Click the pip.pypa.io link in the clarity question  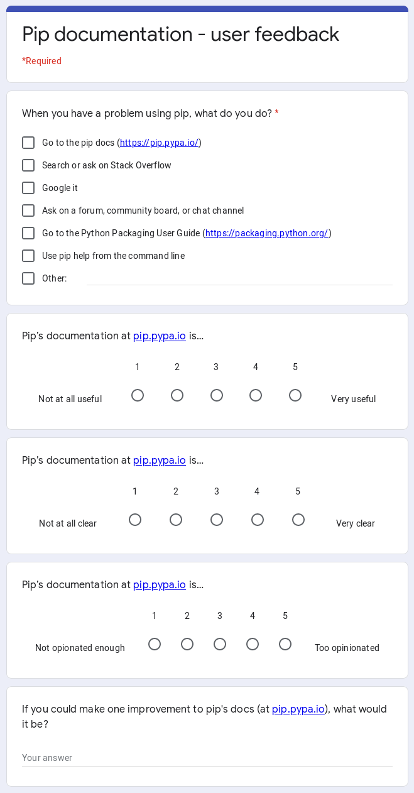(159, 460)
